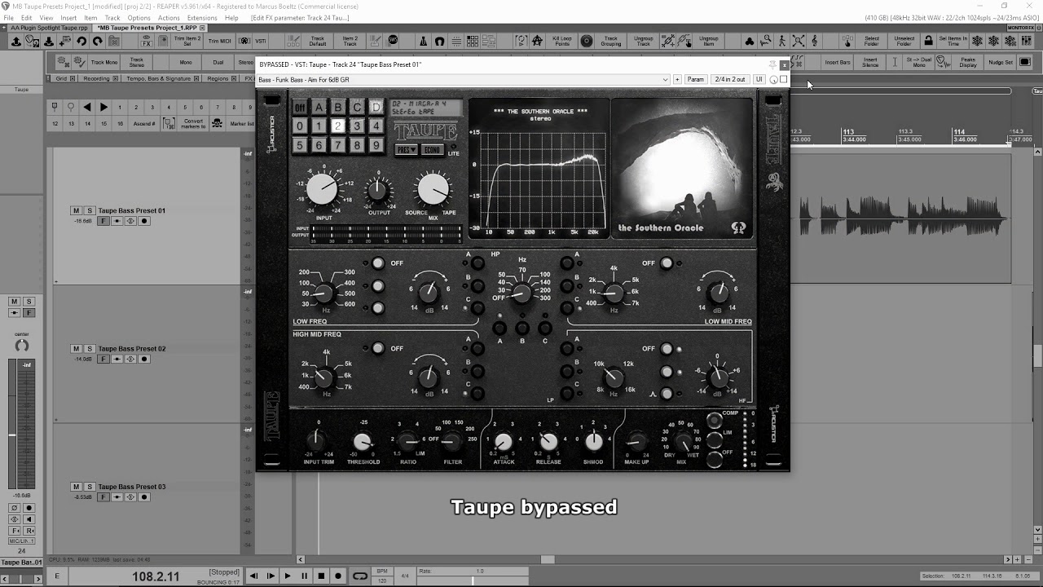This screenshot has width=1043, height=587.
Task: Toggle the metronome icon in toolbar
Action: coord(424,41)
